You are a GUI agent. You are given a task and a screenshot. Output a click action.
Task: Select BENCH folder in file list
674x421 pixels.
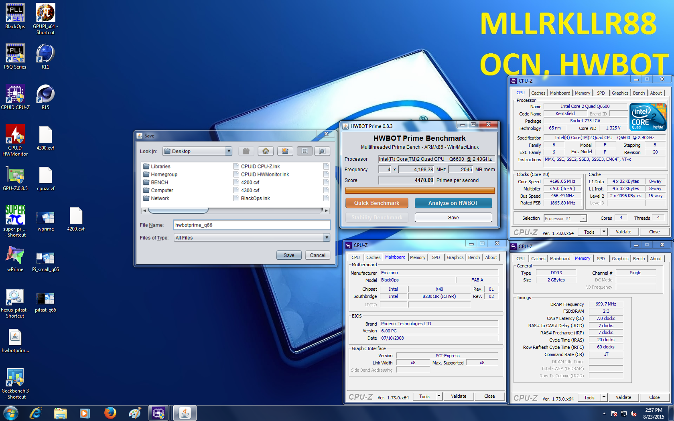pos(156,182)
